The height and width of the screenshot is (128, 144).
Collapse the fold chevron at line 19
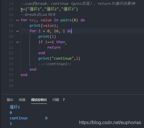click(18, 31)
